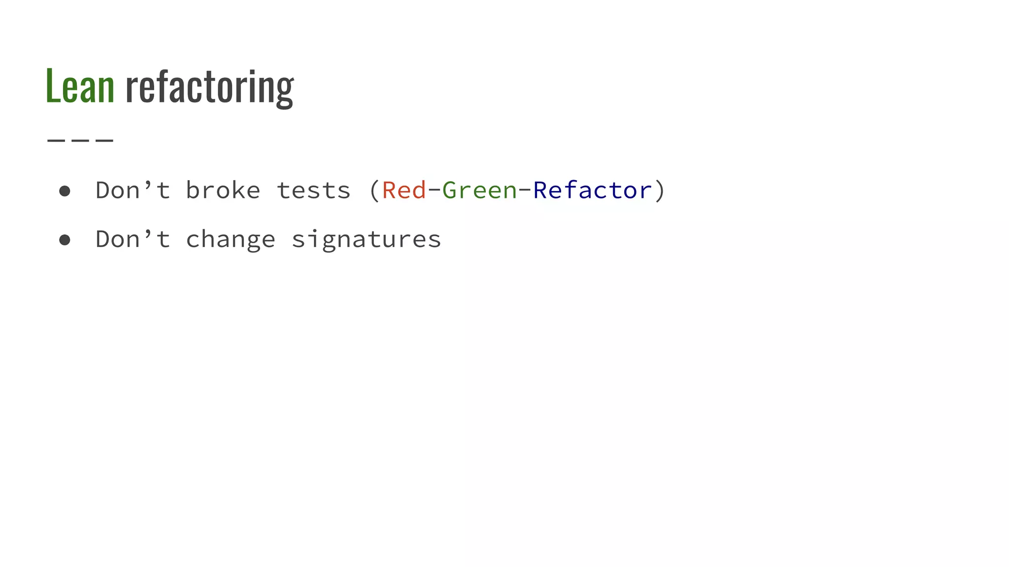Click the closing parenthesis after "Refactor"

pos(660,190)
